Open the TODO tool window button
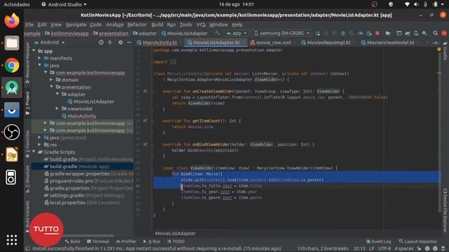The width and height of the screenshot is (449, 252). point(175,241)
